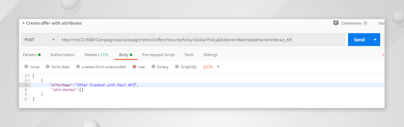Click the "attributes":[] line
Viewport: 404px width, 127px height.
pyautogui.click(x=67, y=90)
